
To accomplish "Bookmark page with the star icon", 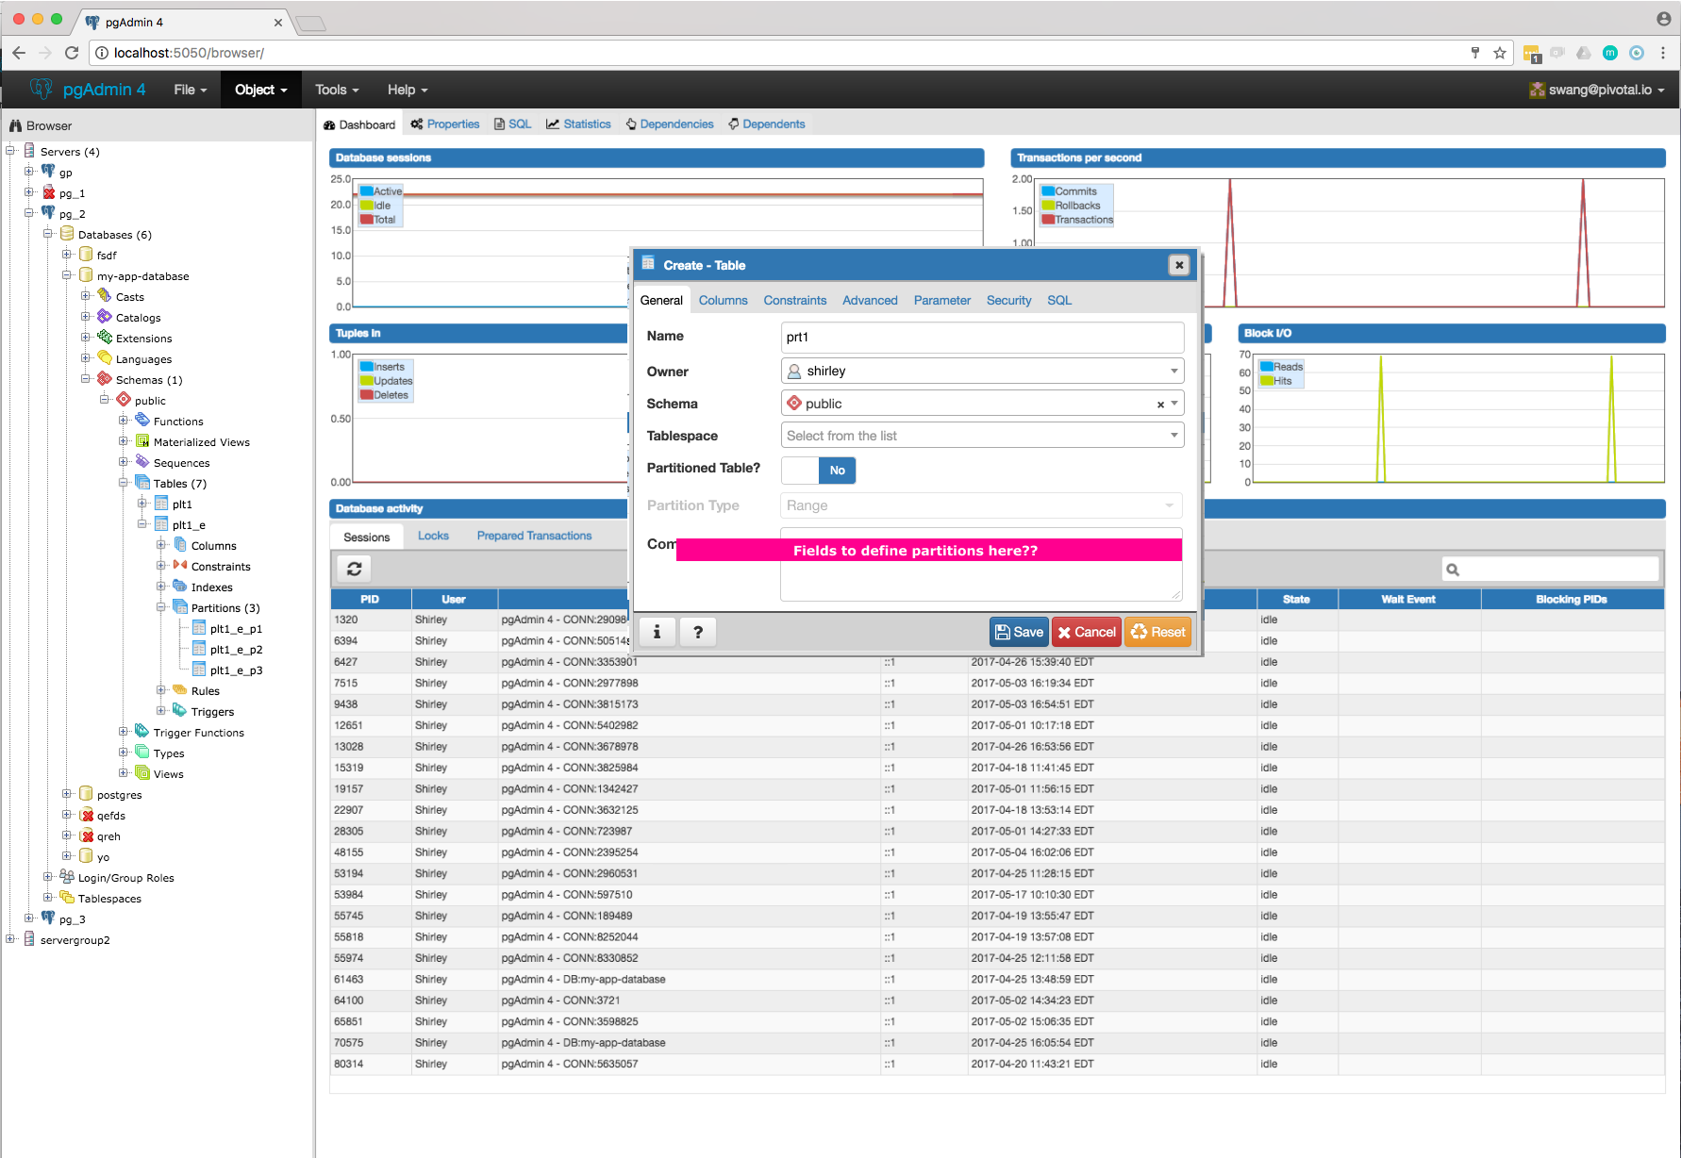I will 1500,53.
